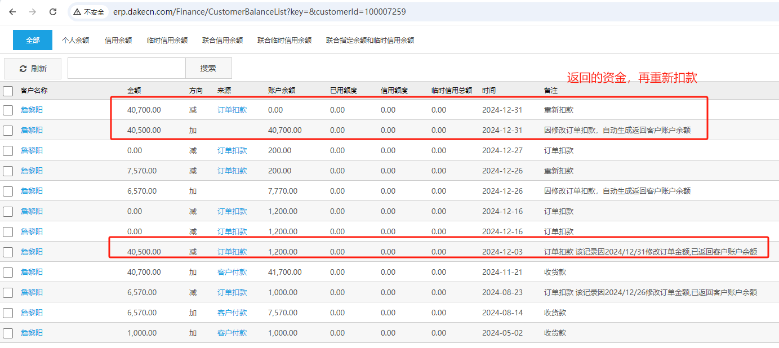Focus the search text input field
The width and height of the screenshot is (779, 348).
tap(126, 68)
